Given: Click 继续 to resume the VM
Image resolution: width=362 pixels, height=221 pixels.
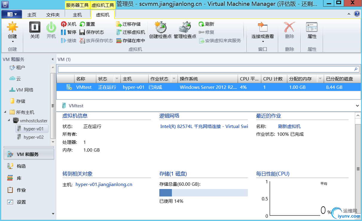Looking at the screenshot, I should (x=69, y=40).
